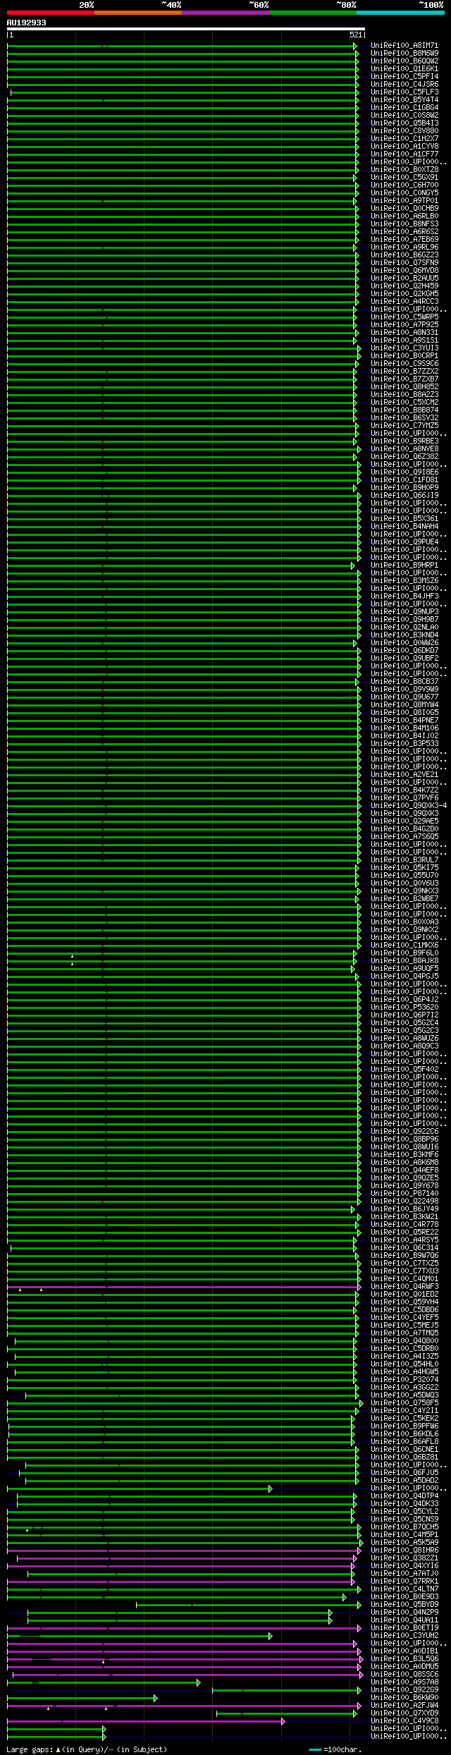This screenshot has width=451, height=1755.
Task: Open hit UniRef100_C4JSR6
Action: click(404, 85)
